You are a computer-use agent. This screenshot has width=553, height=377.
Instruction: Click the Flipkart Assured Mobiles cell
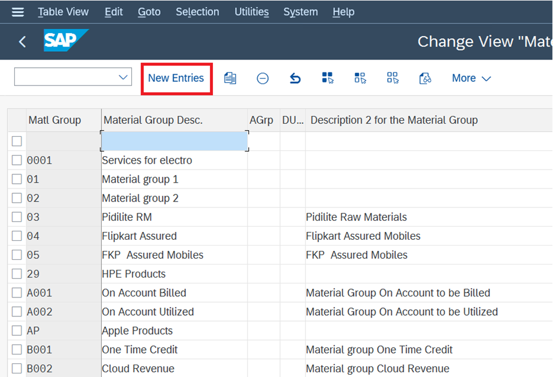point(429,236)
